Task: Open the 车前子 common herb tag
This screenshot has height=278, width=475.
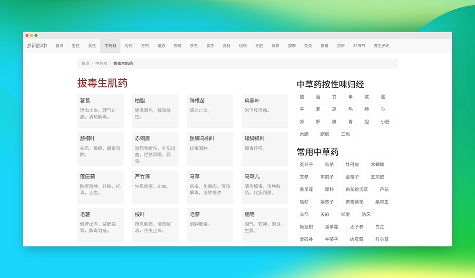Action: click(327, 177)
